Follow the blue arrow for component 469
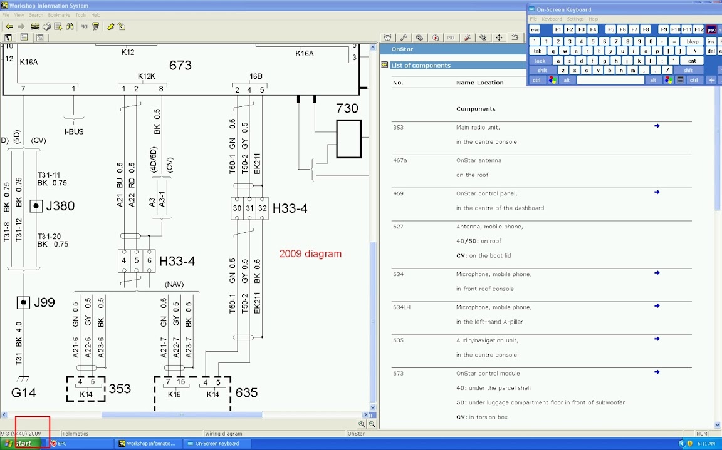 657,192
